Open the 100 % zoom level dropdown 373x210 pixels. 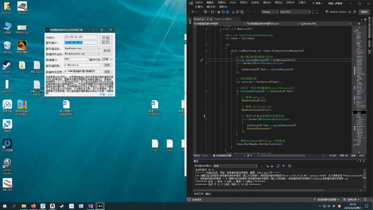pyautogui.click(x=199, y=156)
